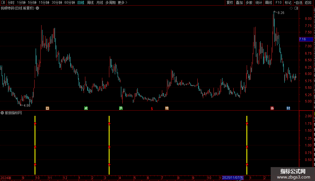Select the 5分钟 period
The height and width of the screenshot is (181, 315).
(x=32, y=3)
